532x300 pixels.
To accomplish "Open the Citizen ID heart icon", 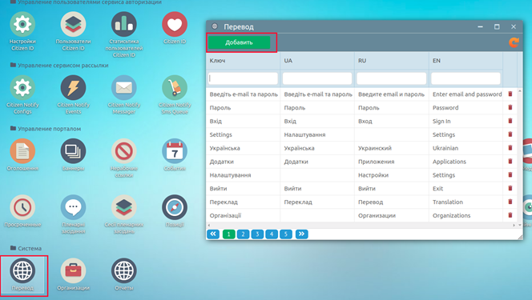I will pos(175,24).
